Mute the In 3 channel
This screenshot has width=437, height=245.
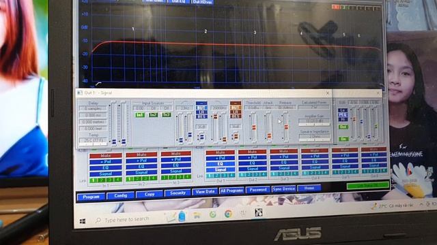(x=176, y=153)
